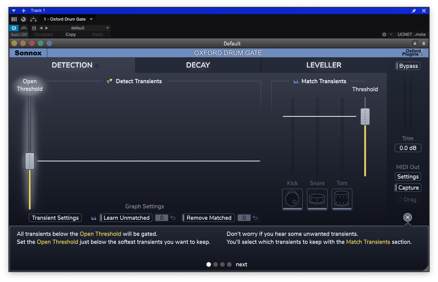The width and height of the screenshot is (438, 282).
Task: Click the yellow preset color dot
Action: [x=14, y=44]
